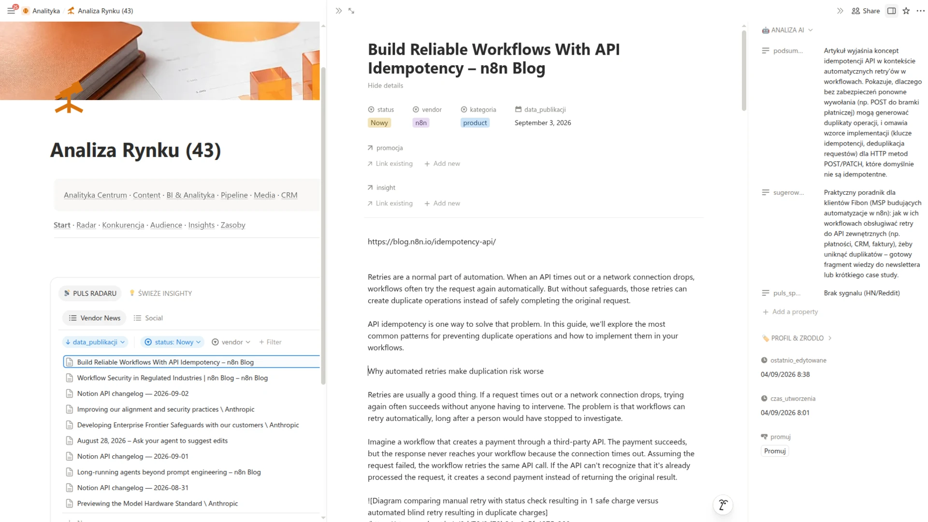Expand PROFIL & ZRODLO section
Image resolution: width=928 pixels, height=522 pixels.
pos(797,338)
